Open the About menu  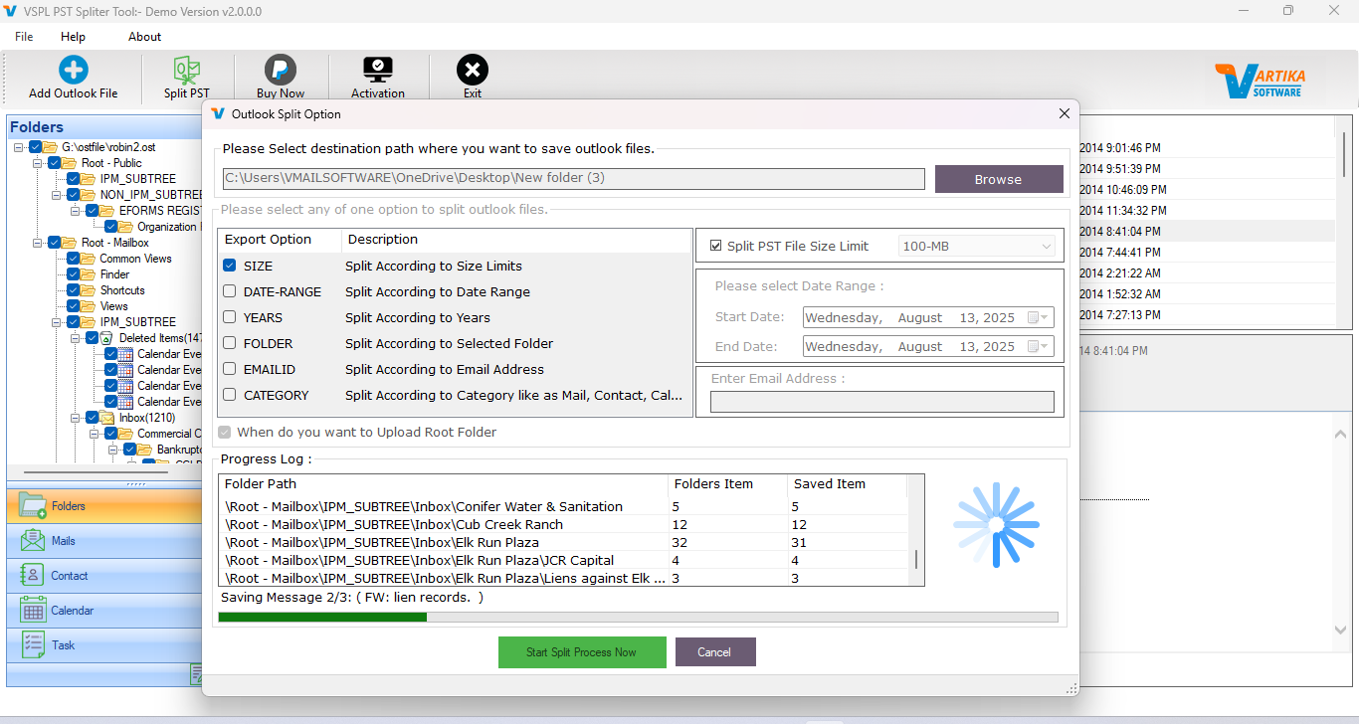click(144, 36)
